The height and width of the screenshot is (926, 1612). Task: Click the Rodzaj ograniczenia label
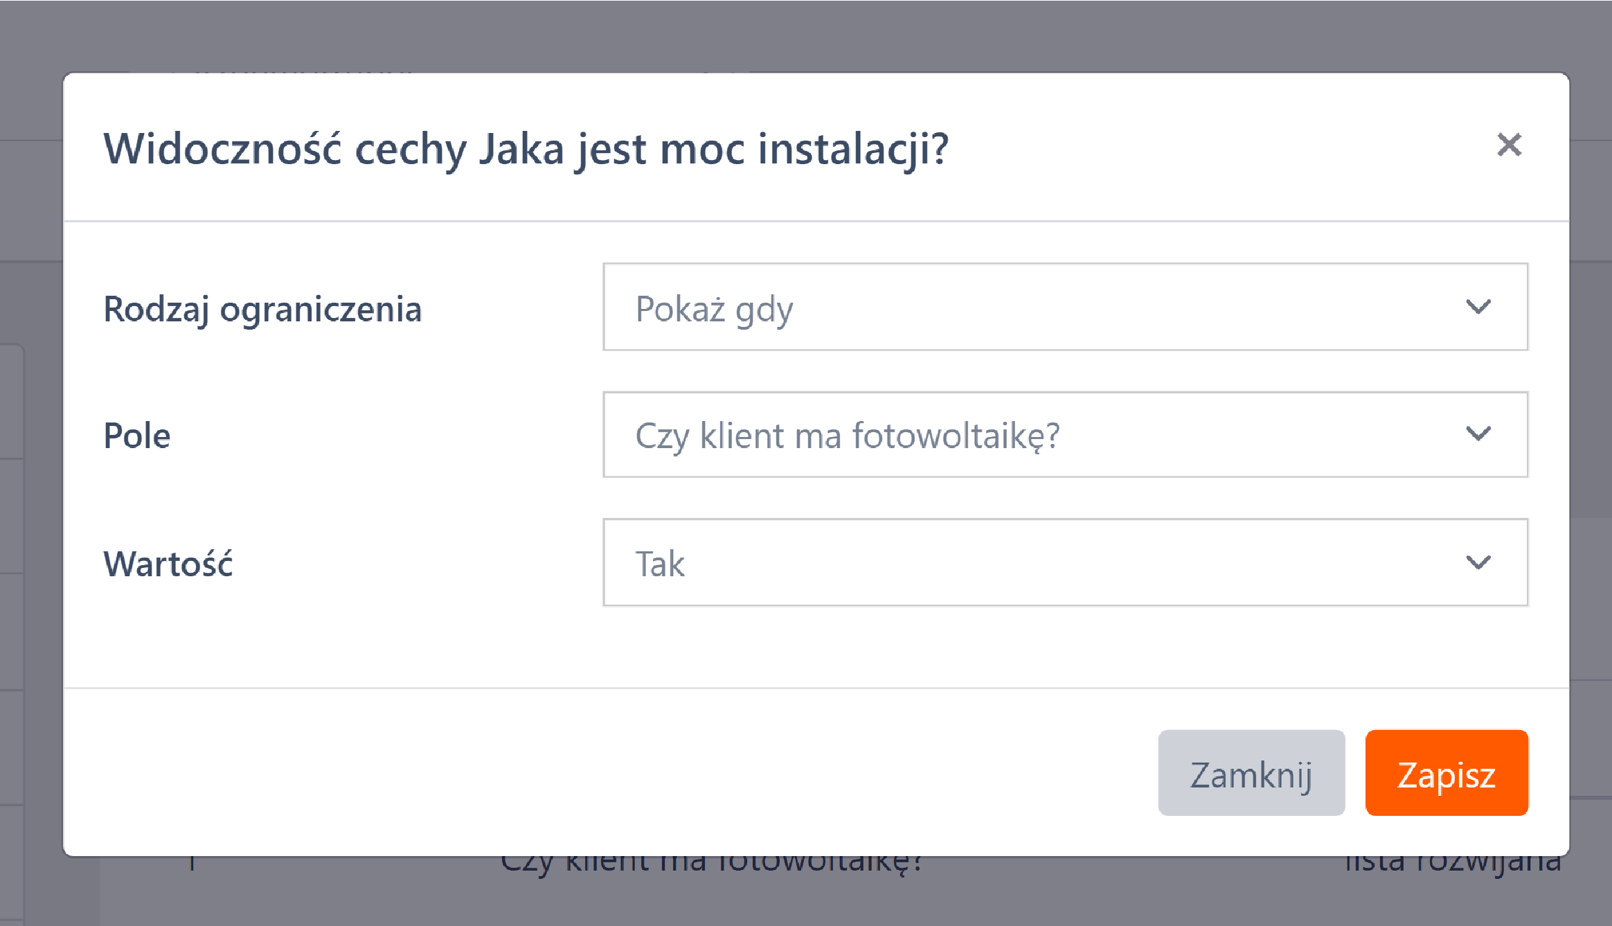click(262, 309)
